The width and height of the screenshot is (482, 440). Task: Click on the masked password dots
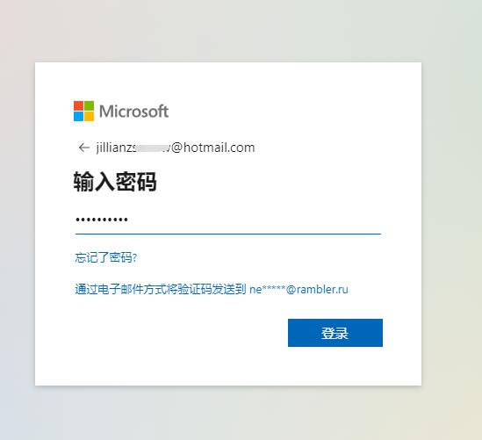coord(102,220)
